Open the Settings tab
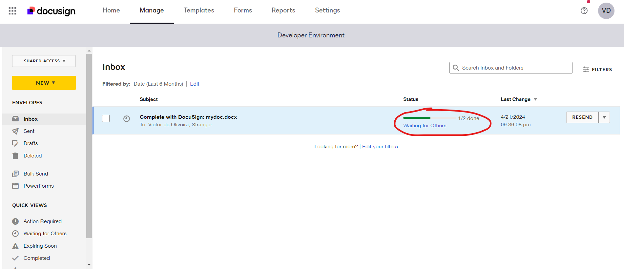The image size is (624, 269). coord(327,10)
